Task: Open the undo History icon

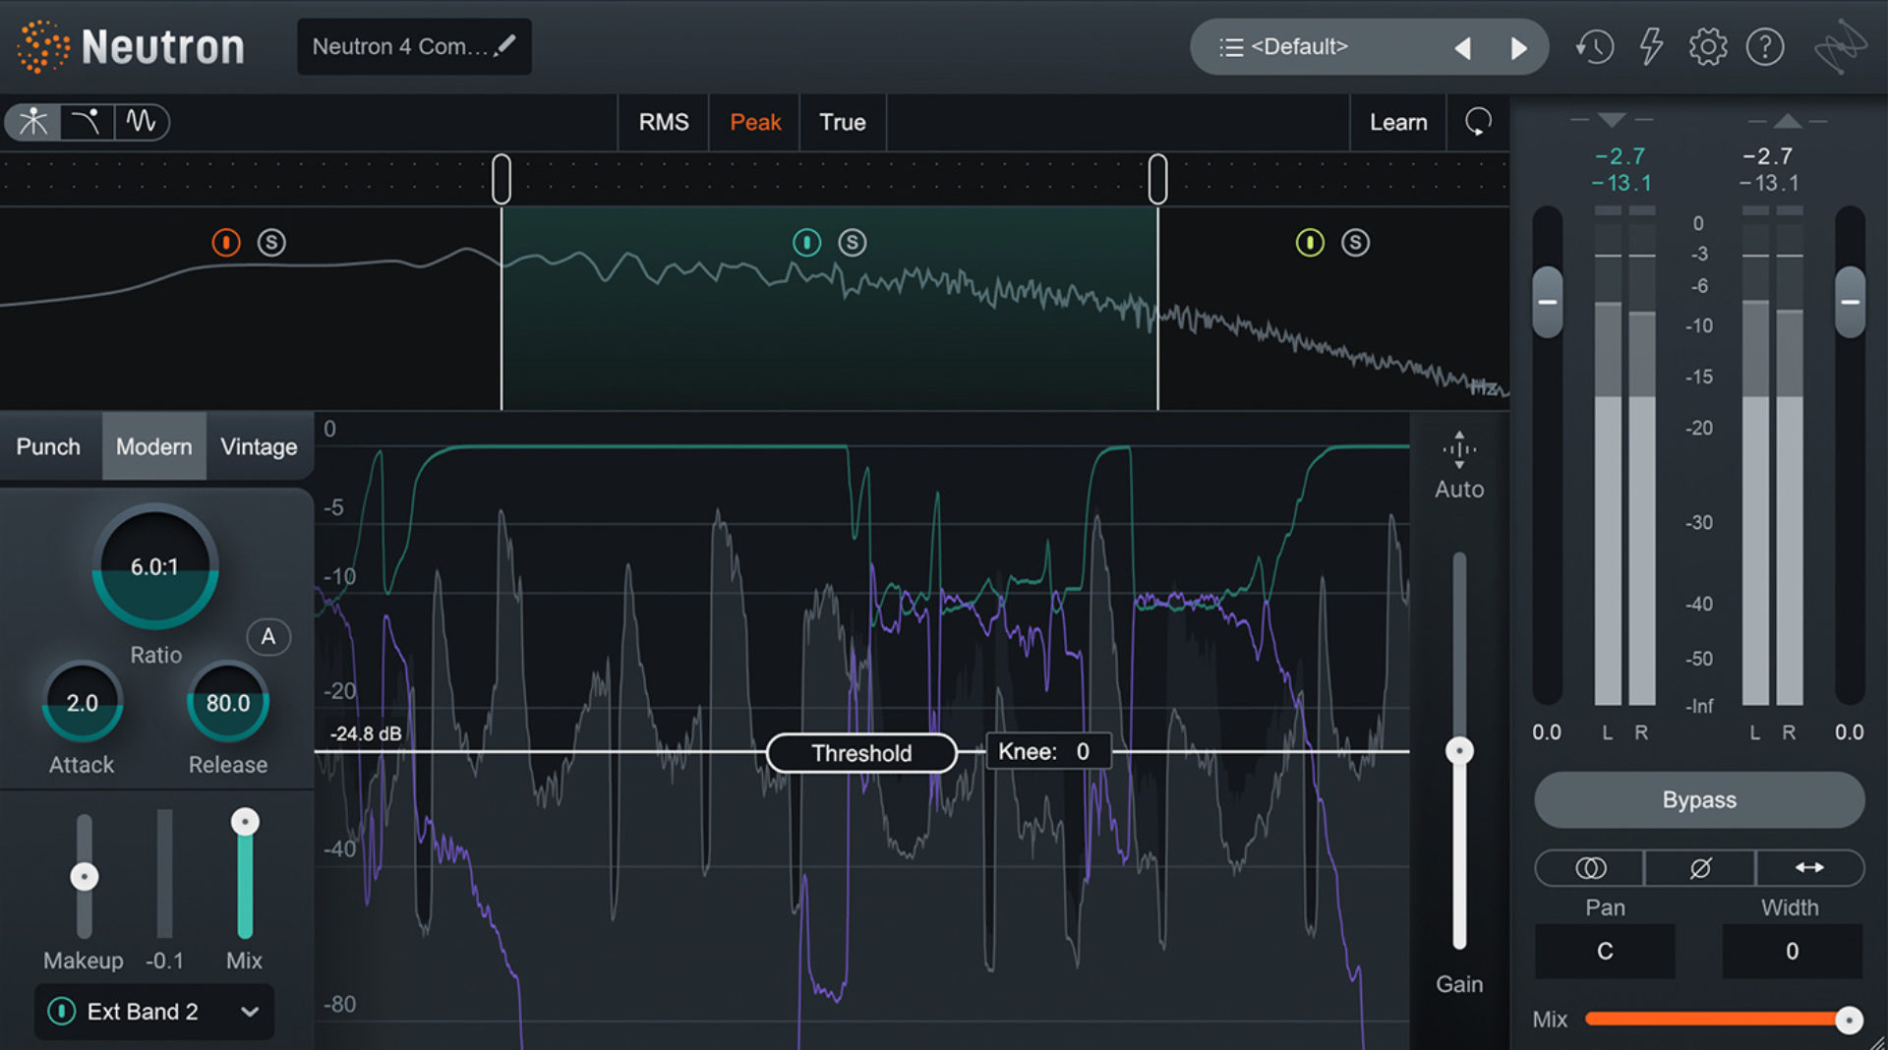Action: [x=1594, y=46]
